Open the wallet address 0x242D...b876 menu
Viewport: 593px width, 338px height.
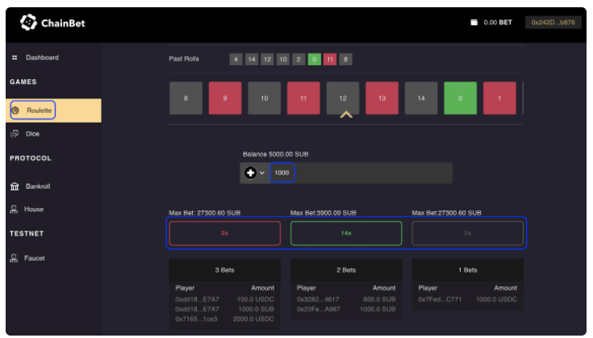(x=553, y=23)
